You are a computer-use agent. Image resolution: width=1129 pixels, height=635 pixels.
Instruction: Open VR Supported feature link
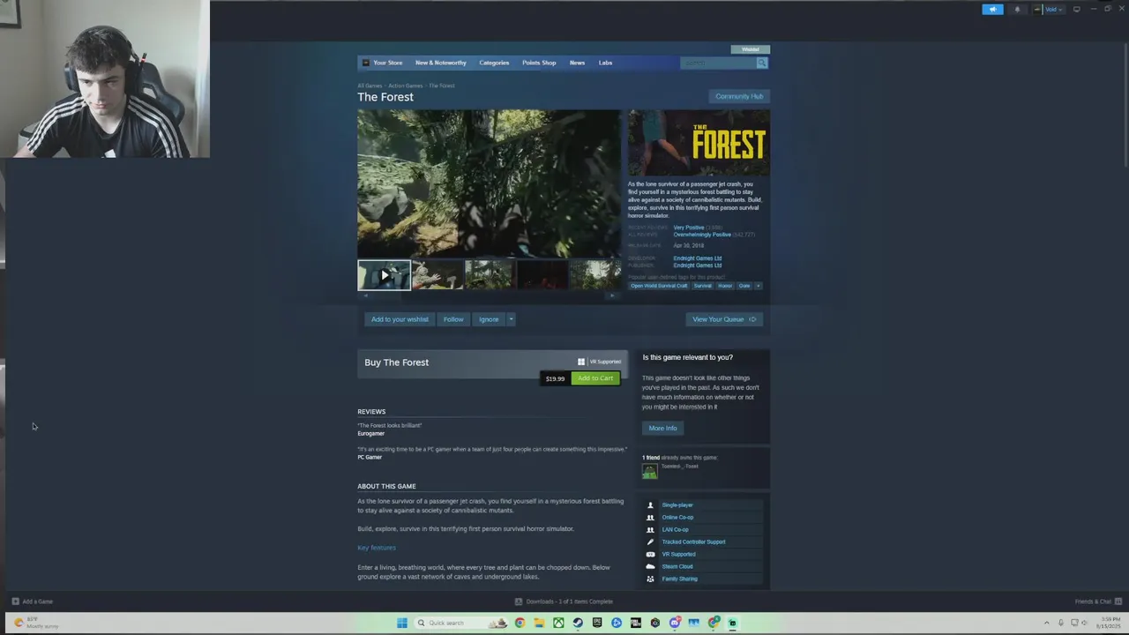pos(678,555)
